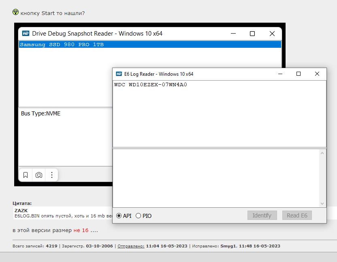337x262 pixels.
Task: Open the three-dot more options menu
Action: coord(52,175)
